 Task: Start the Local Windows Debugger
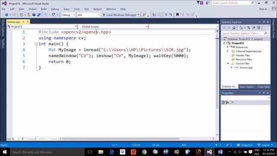coord(120,15)
